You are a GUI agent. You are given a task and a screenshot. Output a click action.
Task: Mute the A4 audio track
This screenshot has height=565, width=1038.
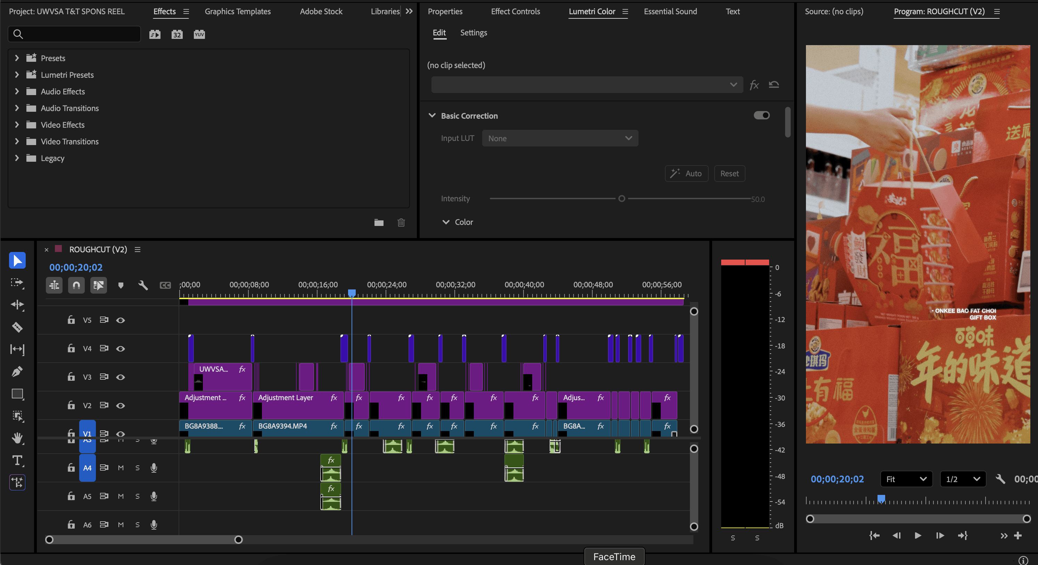tap(121, 467)
